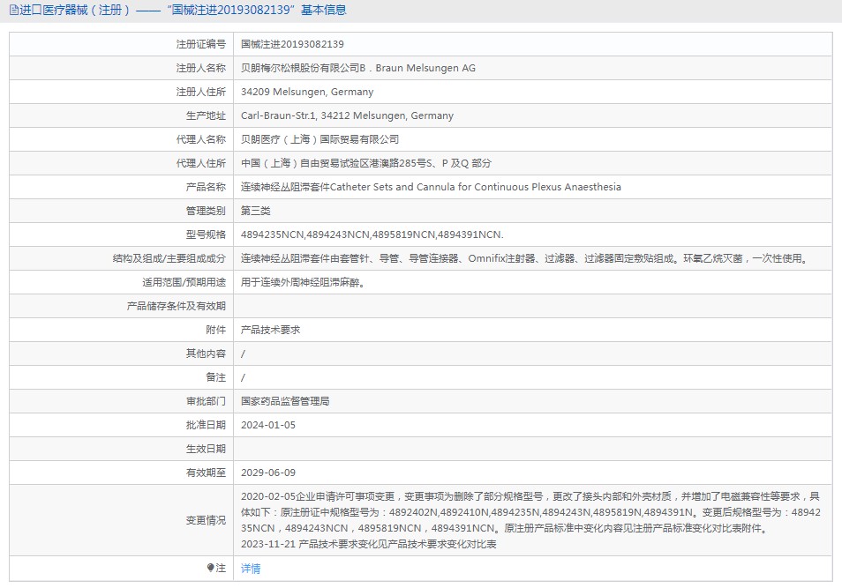Click the 代理人住所 label
The height and width of the screenshot is (588, 842).
pyautogui.click(x=201, y=163)
